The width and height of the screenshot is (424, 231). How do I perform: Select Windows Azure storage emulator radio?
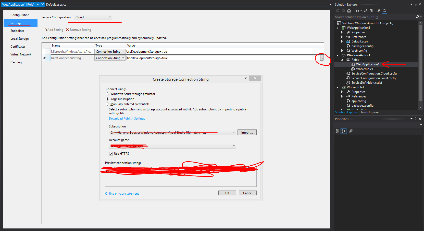pos(107,94)
